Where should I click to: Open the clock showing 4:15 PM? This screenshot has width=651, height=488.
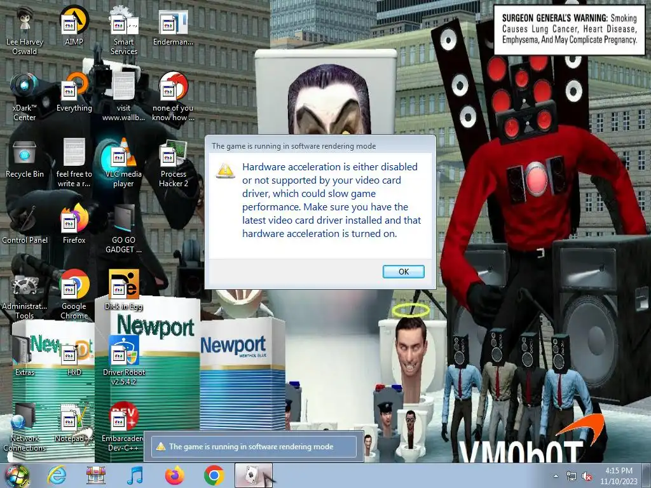click(x=619, y=476)
